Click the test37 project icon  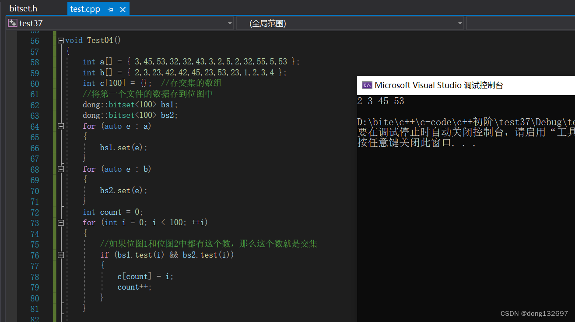click(x=12, y=23)
